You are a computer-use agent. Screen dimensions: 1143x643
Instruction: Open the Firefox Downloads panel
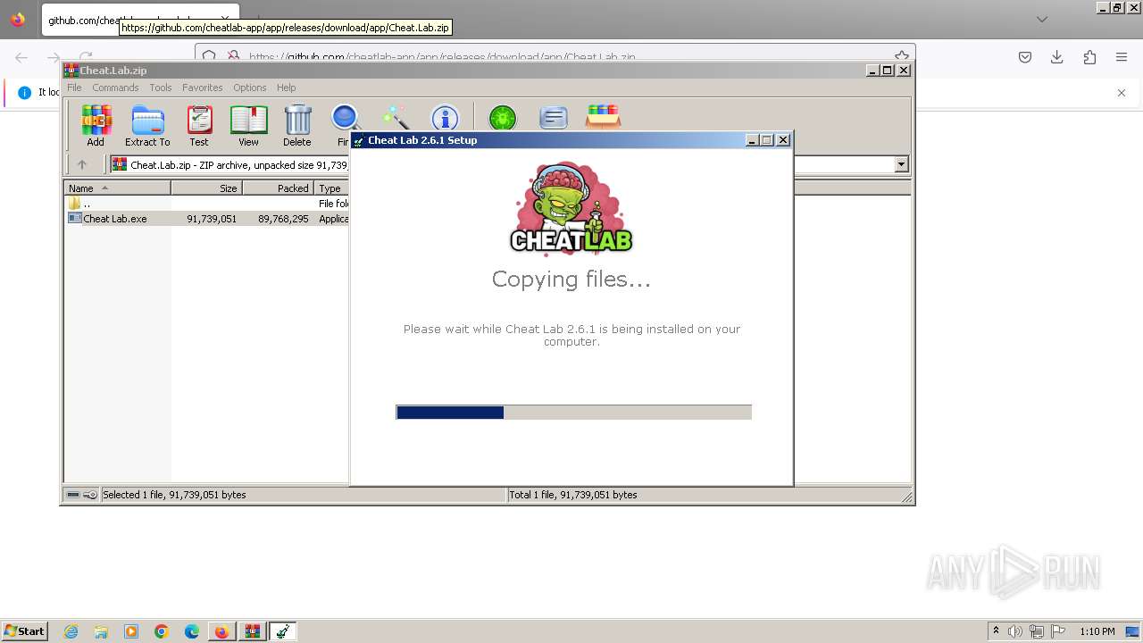click(x=1057, y=57)
